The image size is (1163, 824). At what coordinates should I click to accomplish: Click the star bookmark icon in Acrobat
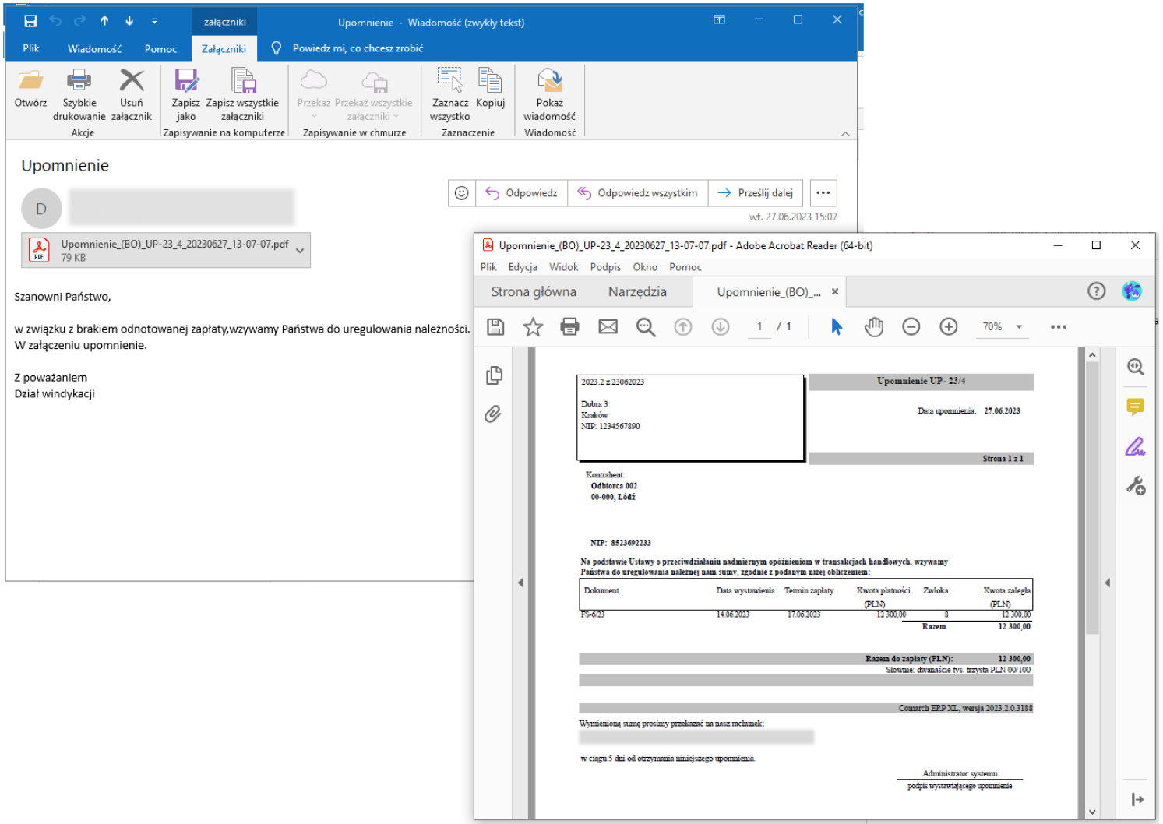(x=533, y=327)
